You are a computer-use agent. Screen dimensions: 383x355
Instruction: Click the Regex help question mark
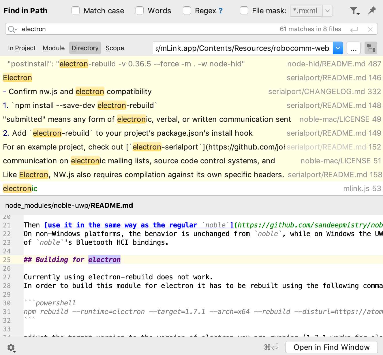pyautogui.click(x=221, y=11)
